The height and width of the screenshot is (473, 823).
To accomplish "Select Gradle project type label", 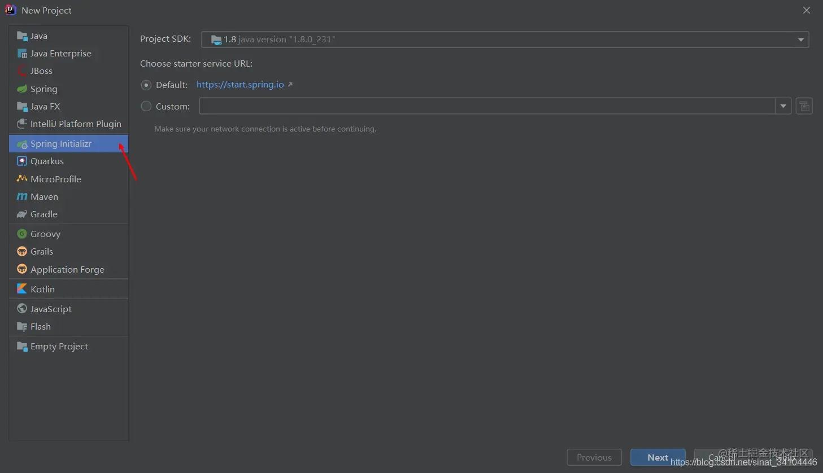I will click(44, 214).
